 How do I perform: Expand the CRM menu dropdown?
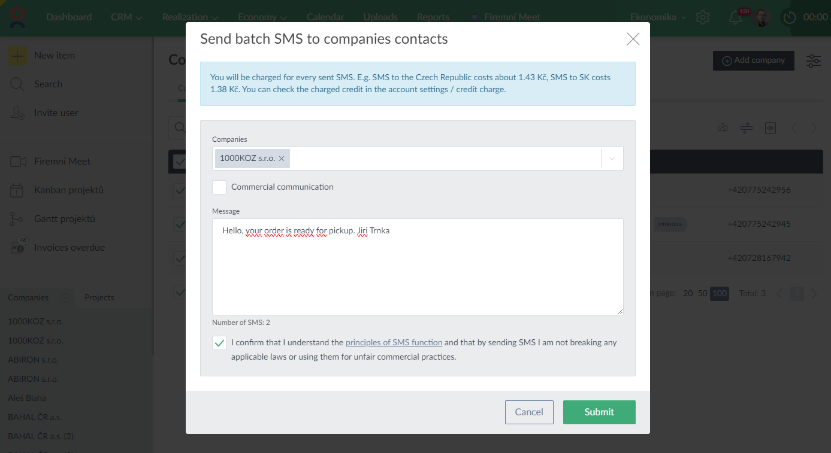click(x=126, y=17)
